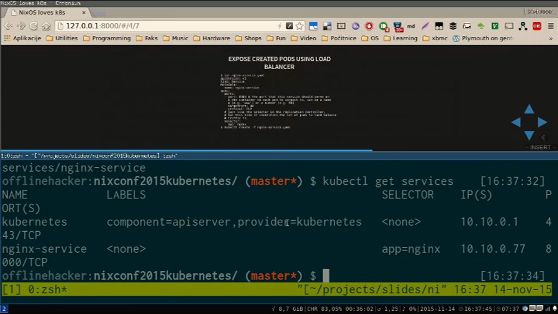This screenshot has width=558, height=314.
Task: Click the green circle extension with badge
Action: [x=383, y=26]
